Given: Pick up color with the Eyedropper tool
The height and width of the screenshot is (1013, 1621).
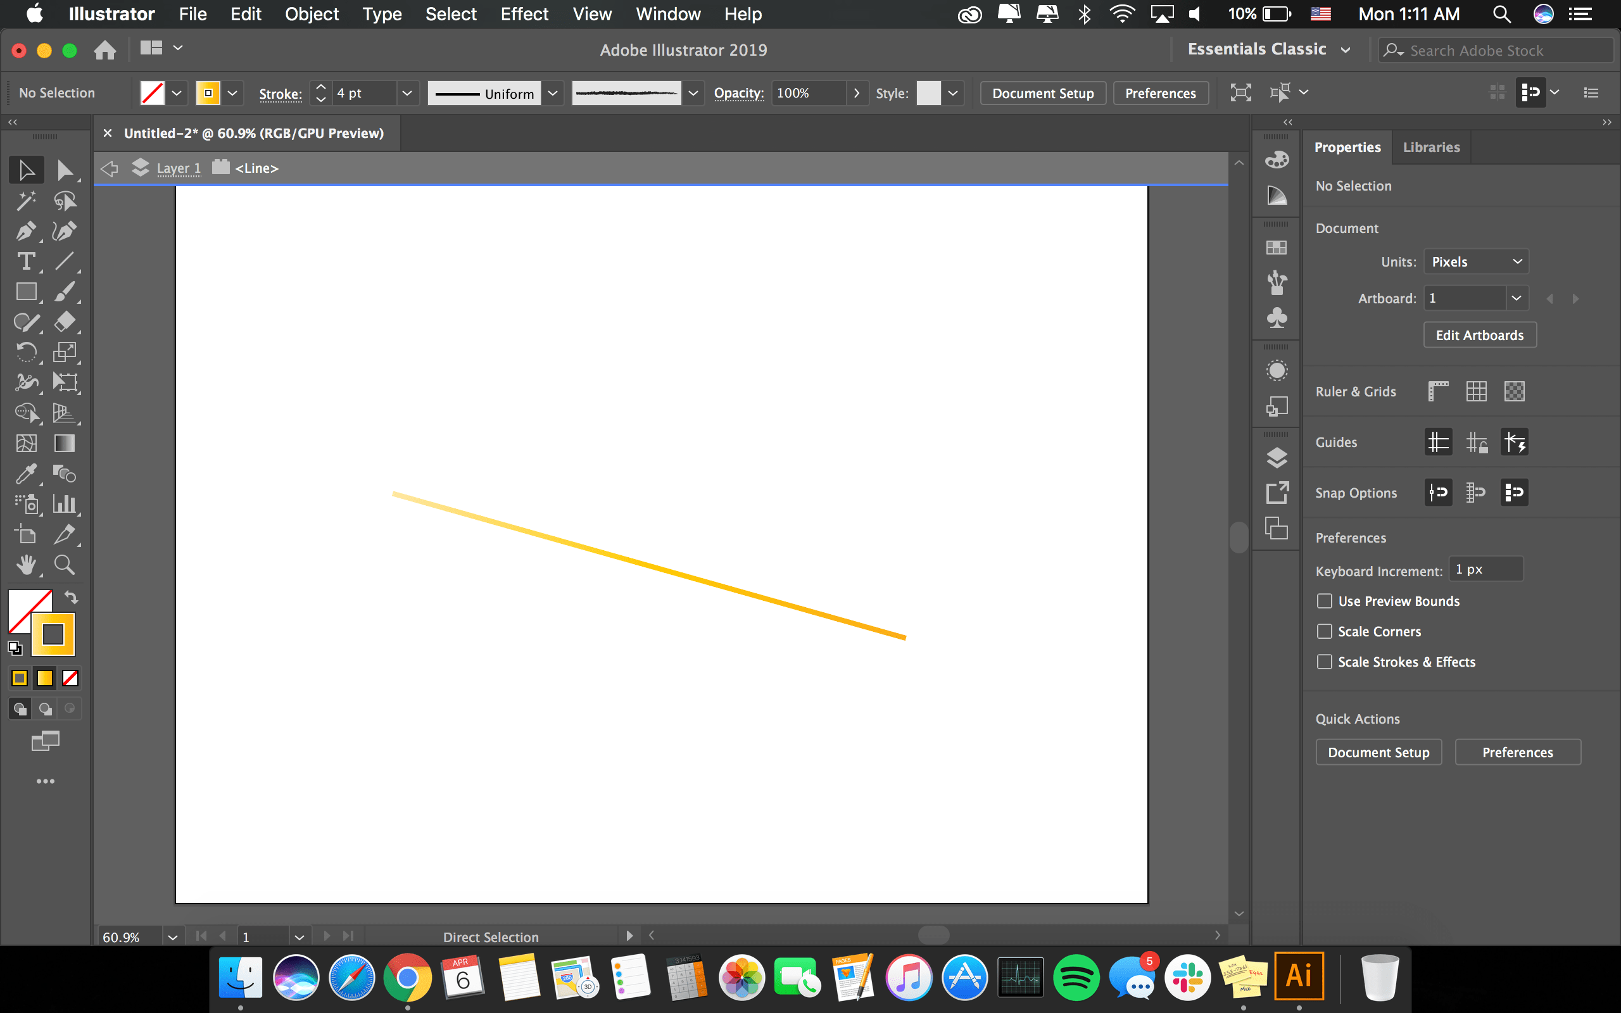Looking at the screenshot, I should point(27,474).
